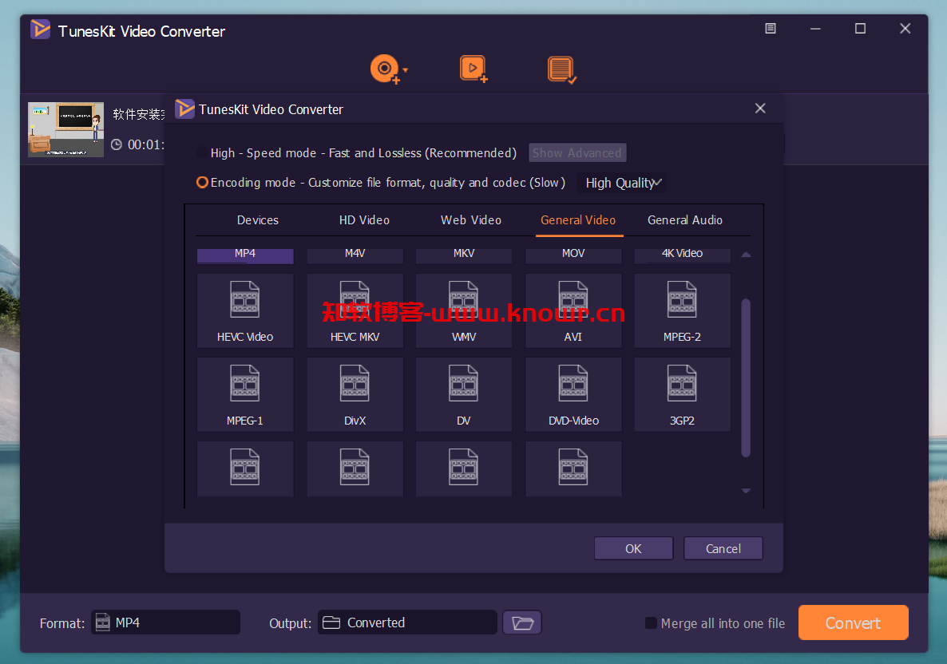The image size is (947, 664).
Task: Expand the disc load dropdown arrow
Action: [406, 70]
